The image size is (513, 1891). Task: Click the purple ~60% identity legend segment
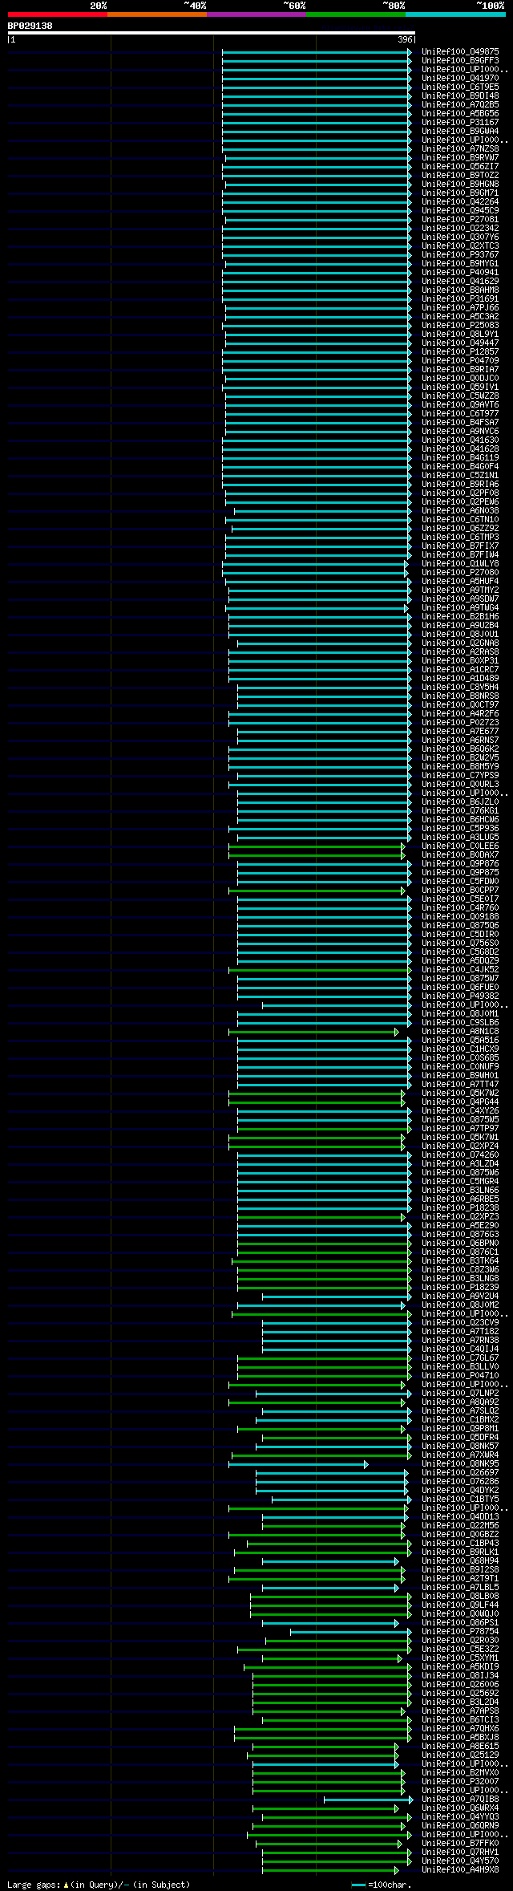(x=256, y=14)
